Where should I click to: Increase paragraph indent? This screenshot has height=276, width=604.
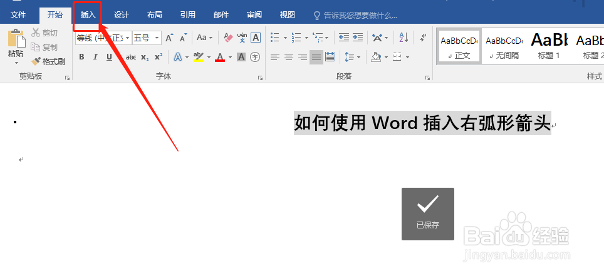point(358,38)
